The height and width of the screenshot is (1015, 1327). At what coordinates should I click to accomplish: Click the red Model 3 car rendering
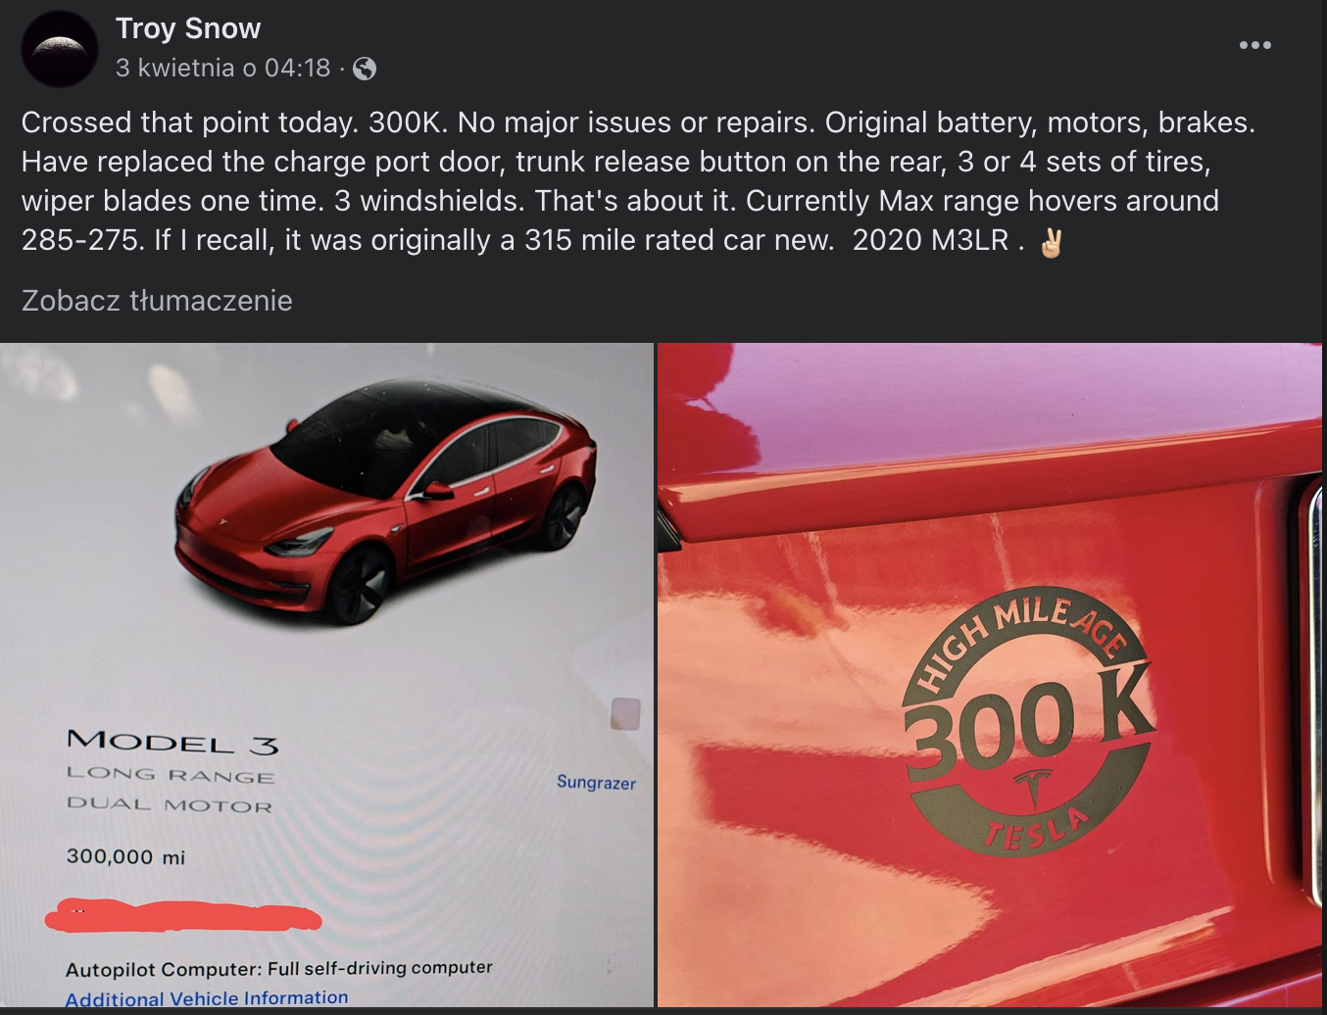point(385,500)
